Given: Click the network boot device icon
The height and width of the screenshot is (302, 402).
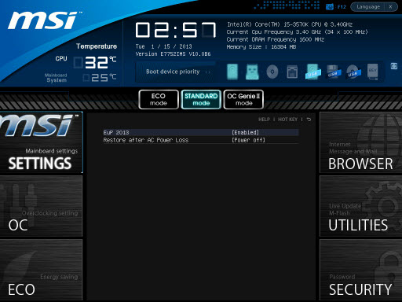Looking at the screenshot, I should (292, 72).
